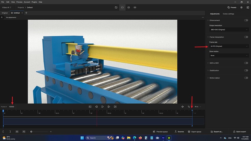Open the Process menu
This screenshot has height=141, width=251.
click(19, 2)
